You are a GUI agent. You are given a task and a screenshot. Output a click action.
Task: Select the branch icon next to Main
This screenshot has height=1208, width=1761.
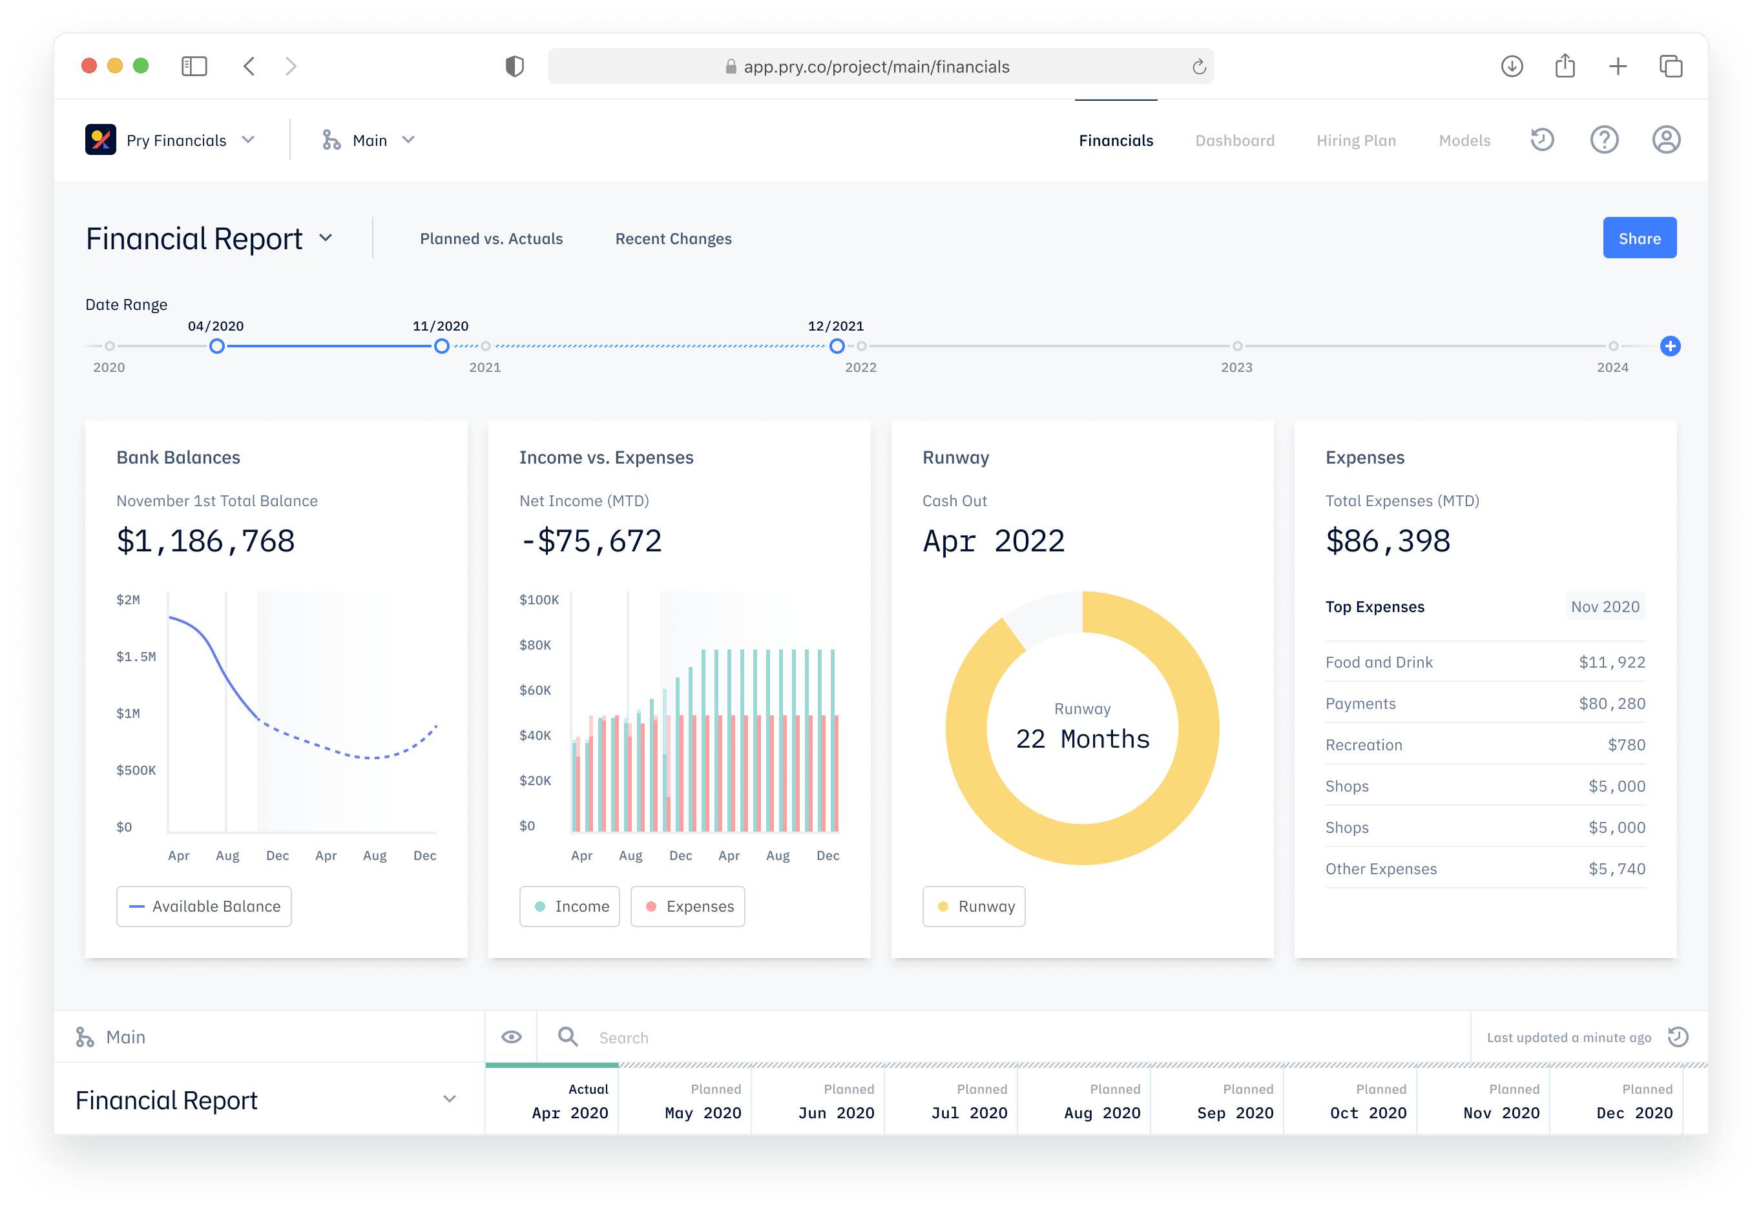[331, 139]
